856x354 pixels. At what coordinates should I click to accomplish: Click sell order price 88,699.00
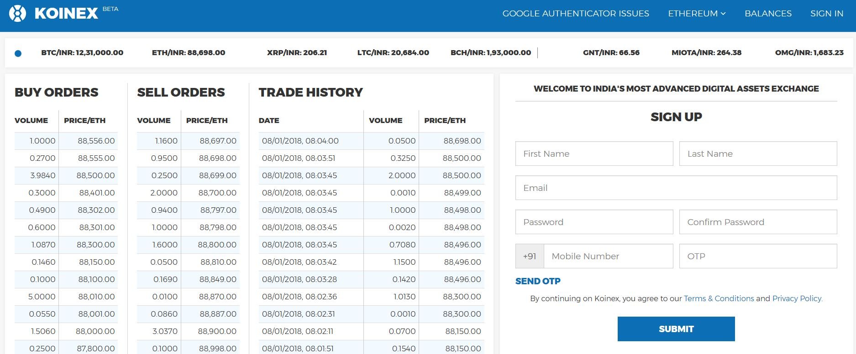[218, 175]
